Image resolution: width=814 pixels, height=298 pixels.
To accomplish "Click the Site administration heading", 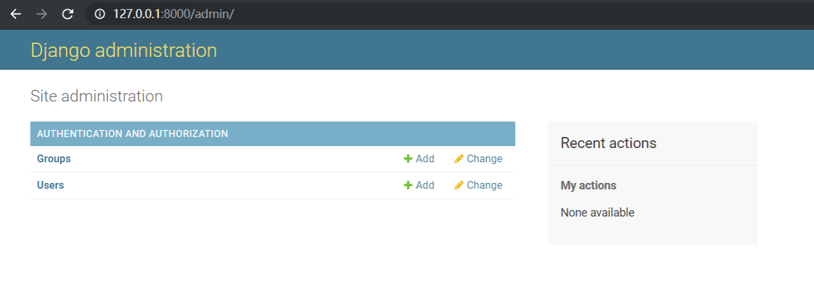I will click(96, 96).
